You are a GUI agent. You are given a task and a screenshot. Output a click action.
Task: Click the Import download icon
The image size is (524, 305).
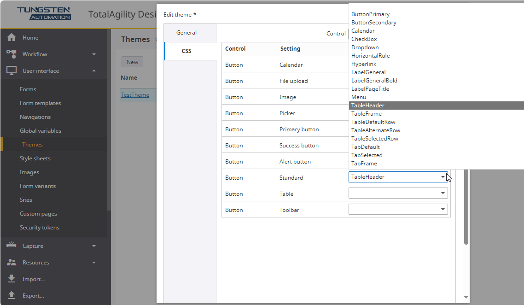(12, 279)
